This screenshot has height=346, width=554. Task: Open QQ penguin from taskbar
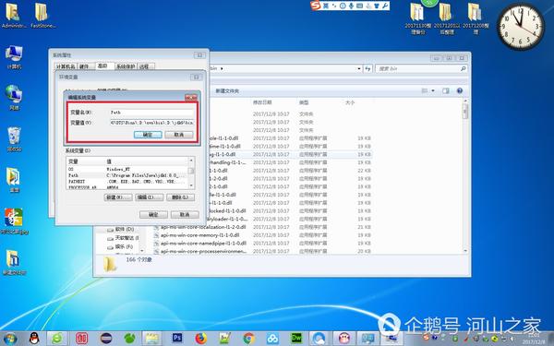(x=34, y=339)
